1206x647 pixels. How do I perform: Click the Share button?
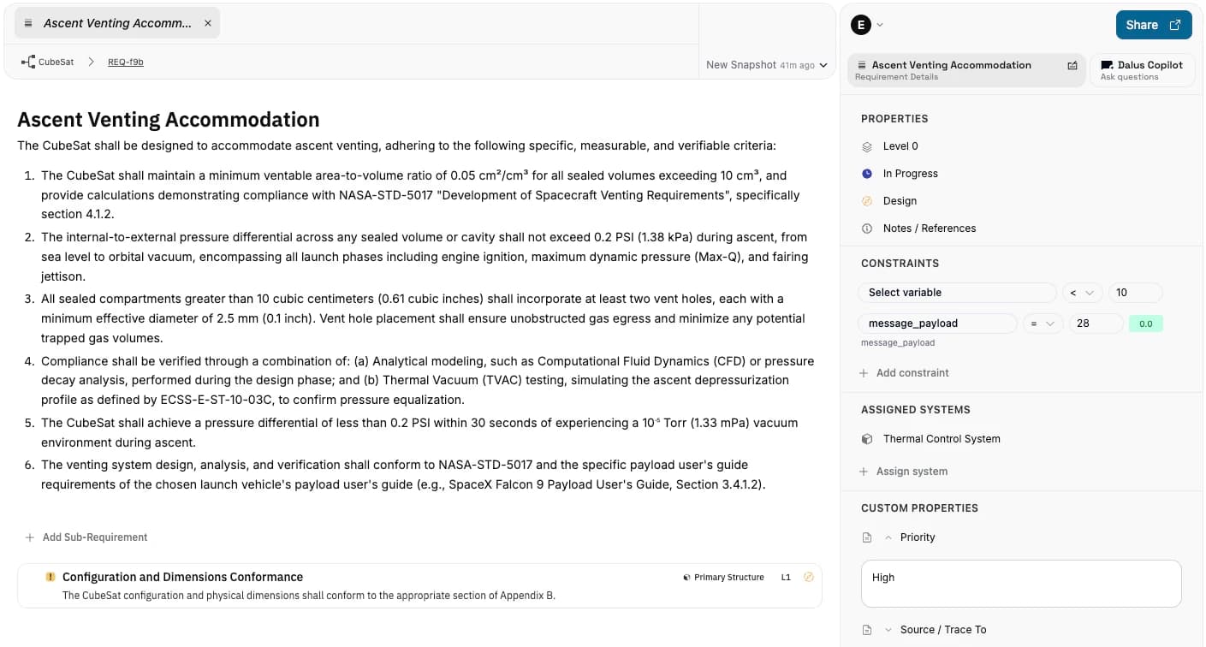click(x=1153, y=25)
